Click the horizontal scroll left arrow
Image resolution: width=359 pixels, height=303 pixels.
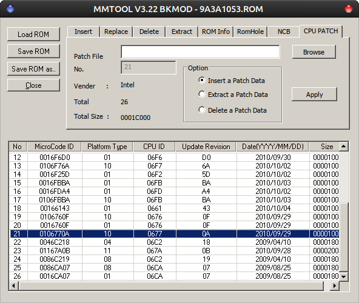(14, 285)
